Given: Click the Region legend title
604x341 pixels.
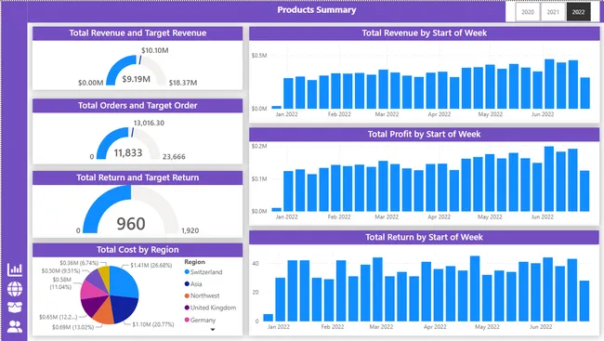Looking at the screenshot, I should 194,262.
